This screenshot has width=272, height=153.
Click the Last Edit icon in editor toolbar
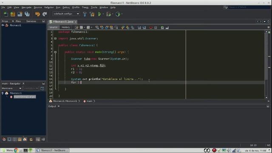pos(76,27)
